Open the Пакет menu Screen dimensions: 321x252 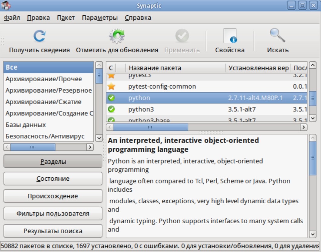point(66,18)
